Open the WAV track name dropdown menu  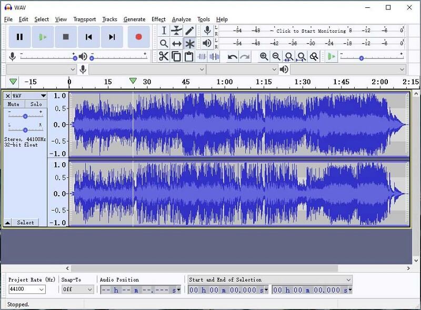coord(43,96)
